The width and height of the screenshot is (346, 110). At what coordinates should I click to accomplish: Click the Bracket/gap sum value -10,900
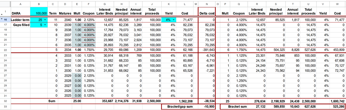(x=207, y=106)
